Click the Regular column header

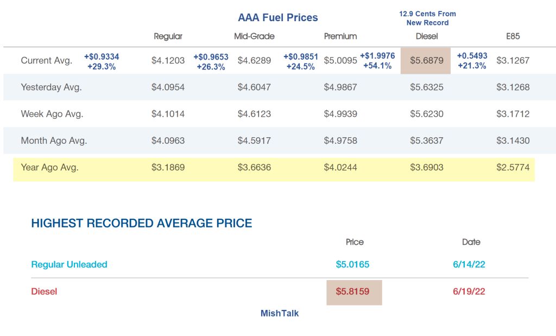tap(168, 36)
